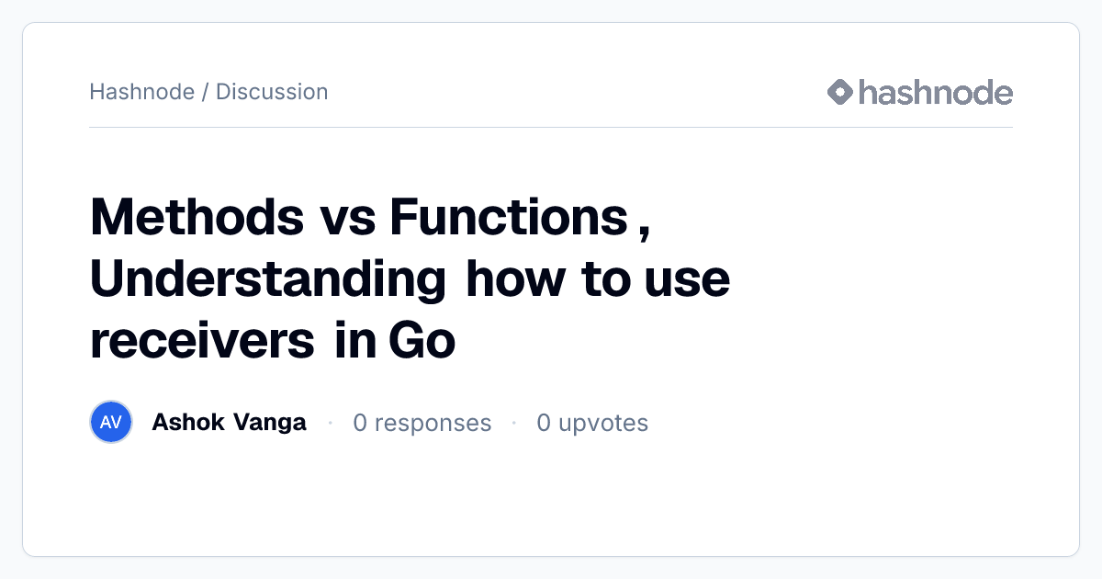Click the 'Understanding how to use' title line
This screenshot has height=579, width=1102.
point(410,279)
